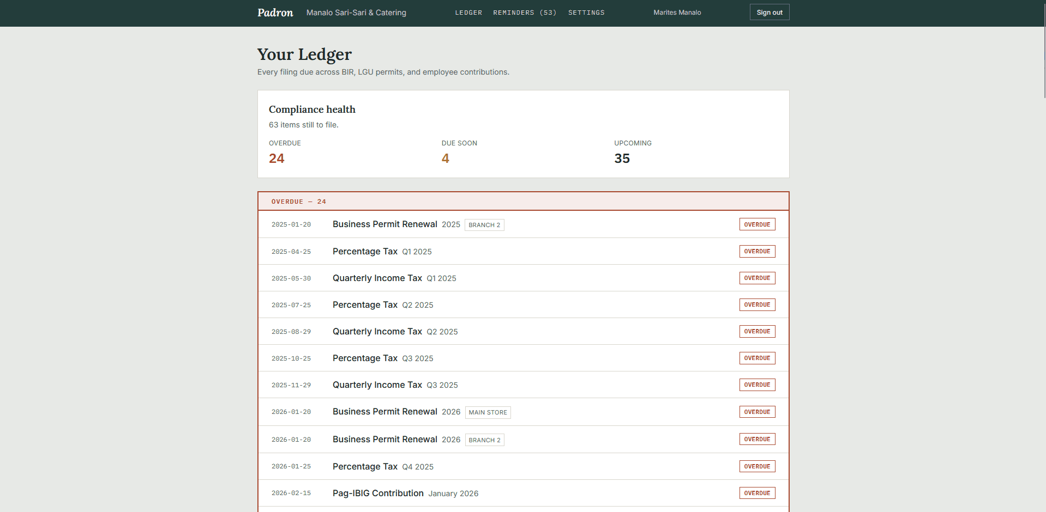Open Percentage Tax Q3 2025 entry
The image size is (1046, 512).
click(524, 358)
